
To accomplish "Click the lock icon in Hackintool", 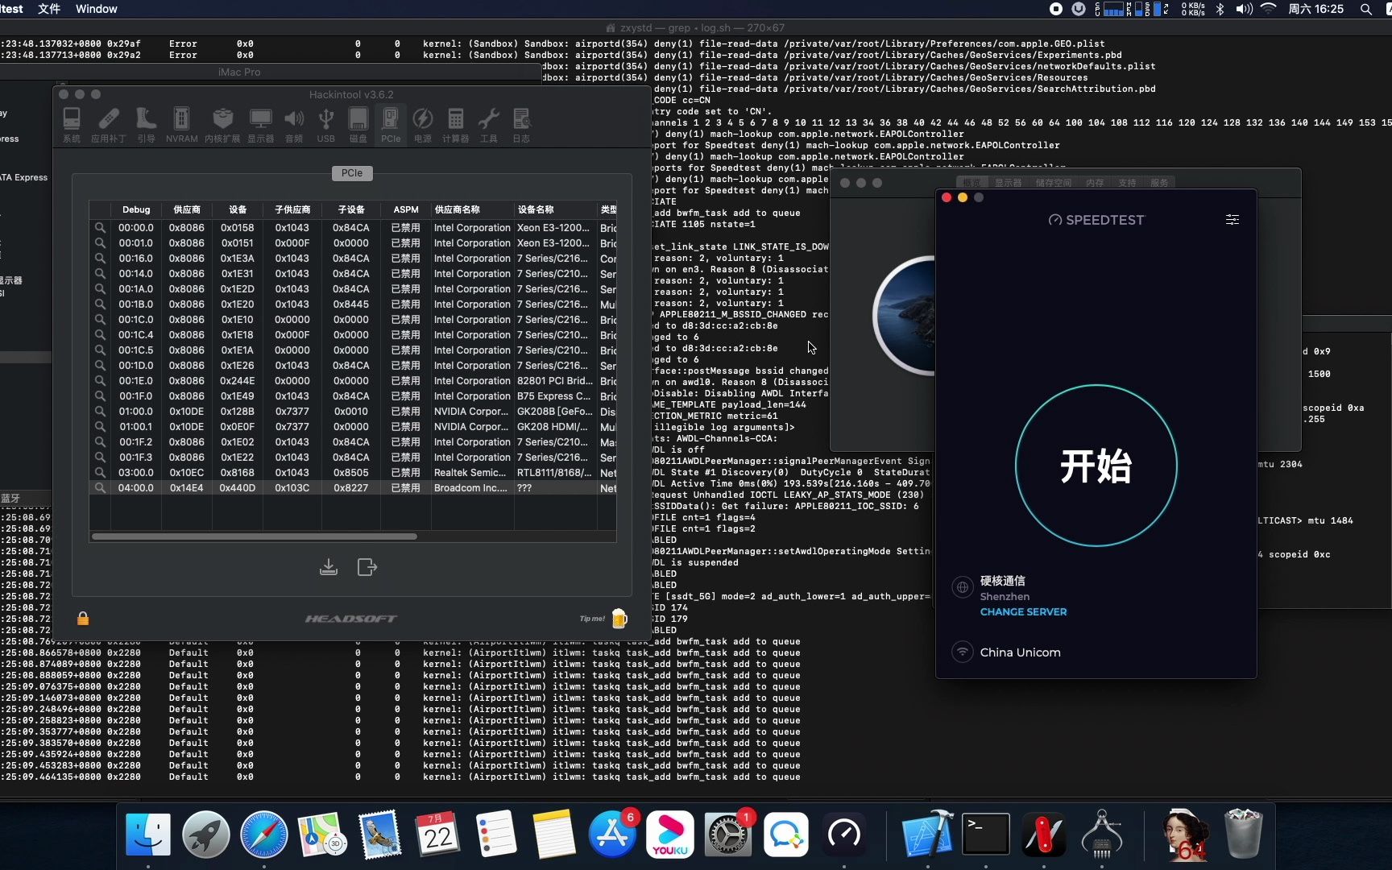I will (83, 618).
